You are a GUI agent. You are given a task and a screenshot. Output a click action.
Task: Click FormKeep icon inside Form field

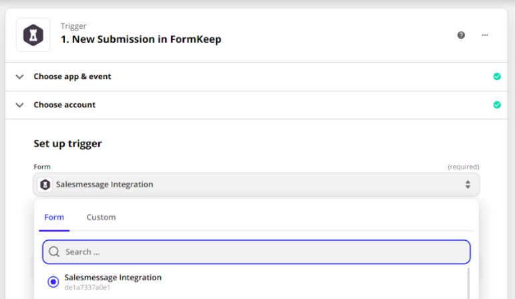pos(45,185)
